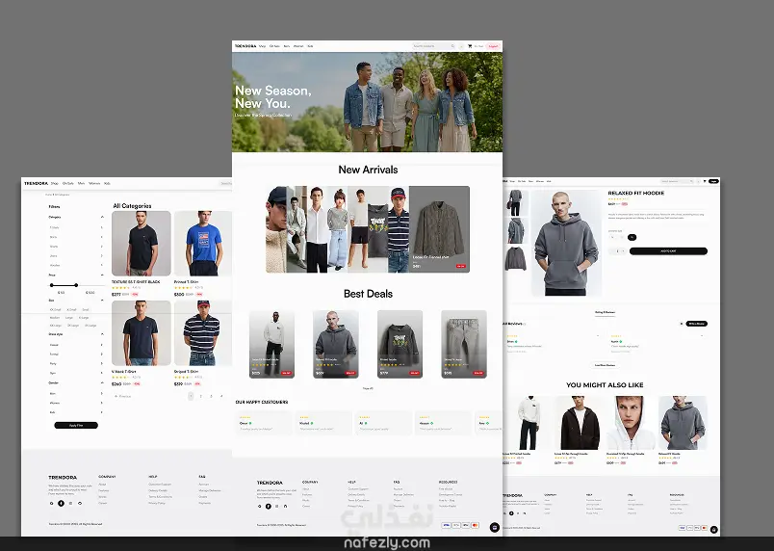The height and width of the screenshot is (551, 774).
Task: Expand the Women row under Gender filter
Action: pyautogui.click(x=76, y=403)
